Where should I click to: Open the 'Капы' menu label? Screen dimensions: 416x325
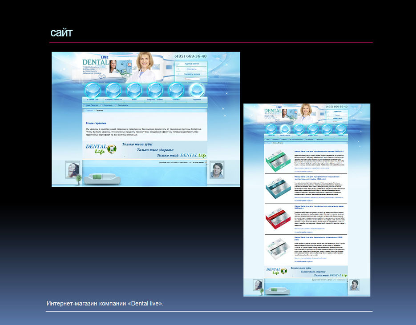134,100
